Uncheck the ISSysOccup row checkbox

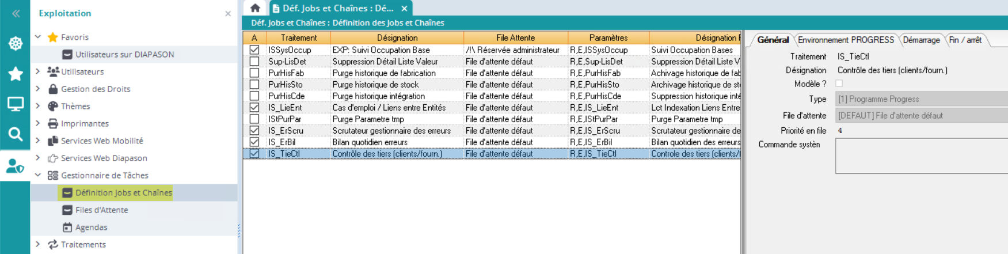254,50
